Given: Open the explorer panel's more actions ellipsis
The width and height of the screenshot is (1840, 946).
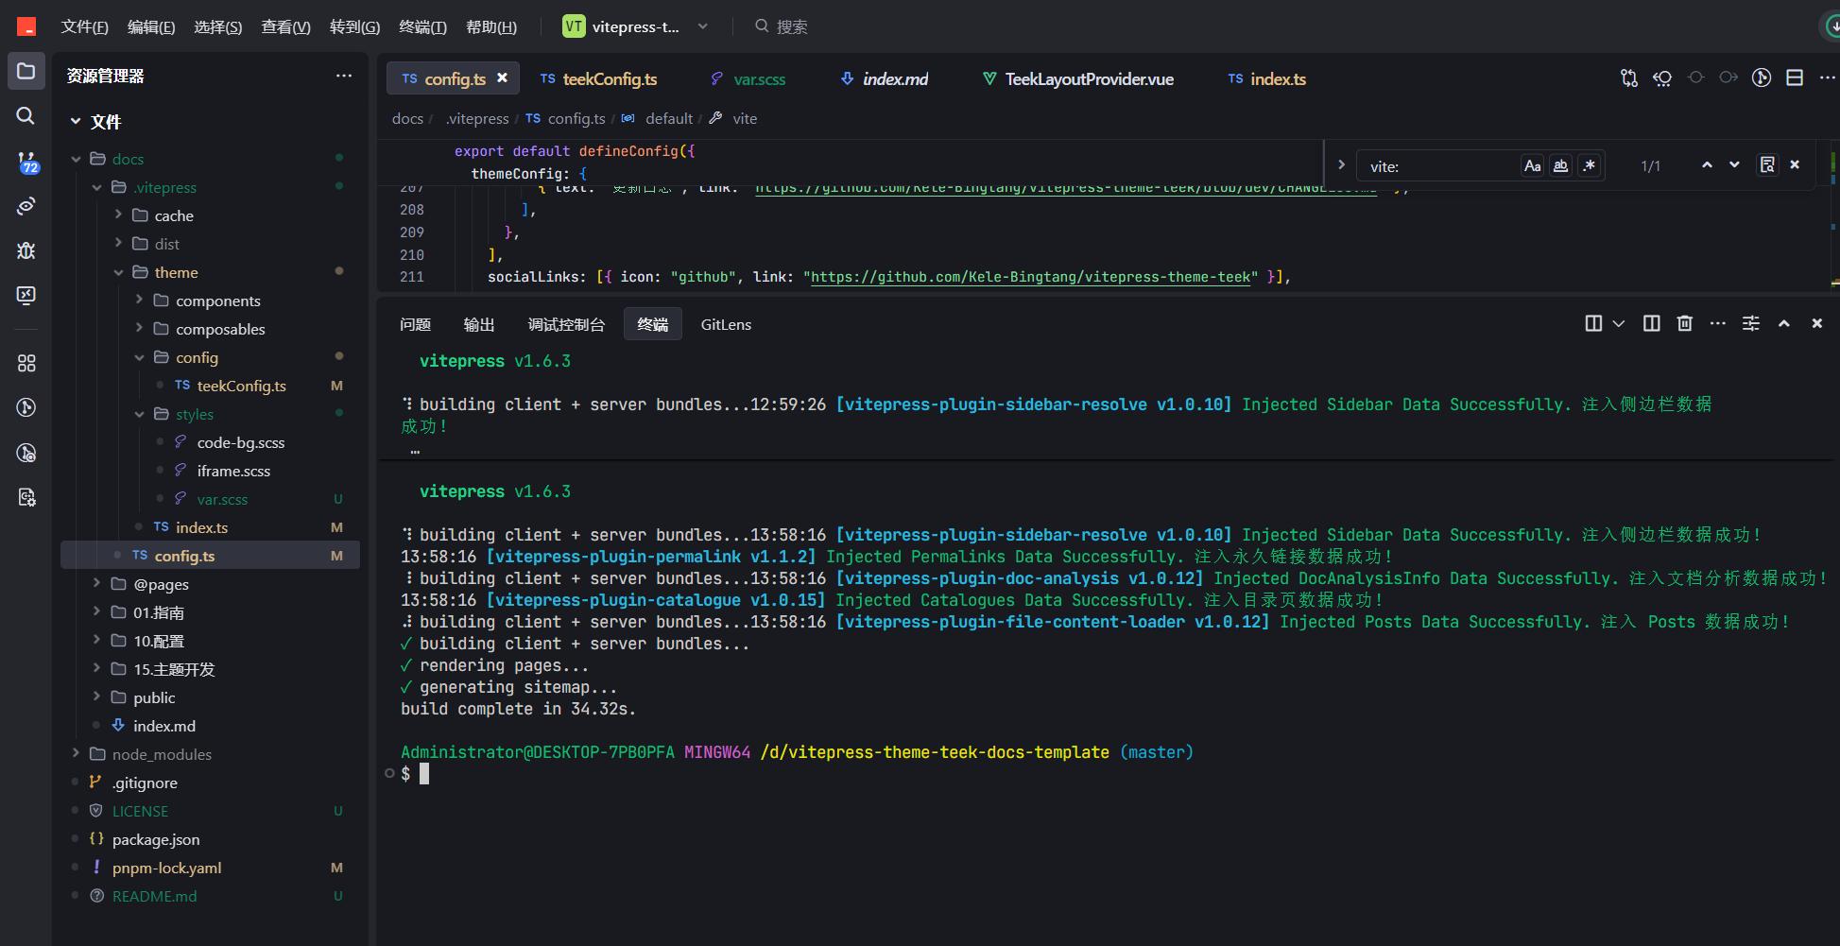Looking at the screenshot, I should (344, 76).
